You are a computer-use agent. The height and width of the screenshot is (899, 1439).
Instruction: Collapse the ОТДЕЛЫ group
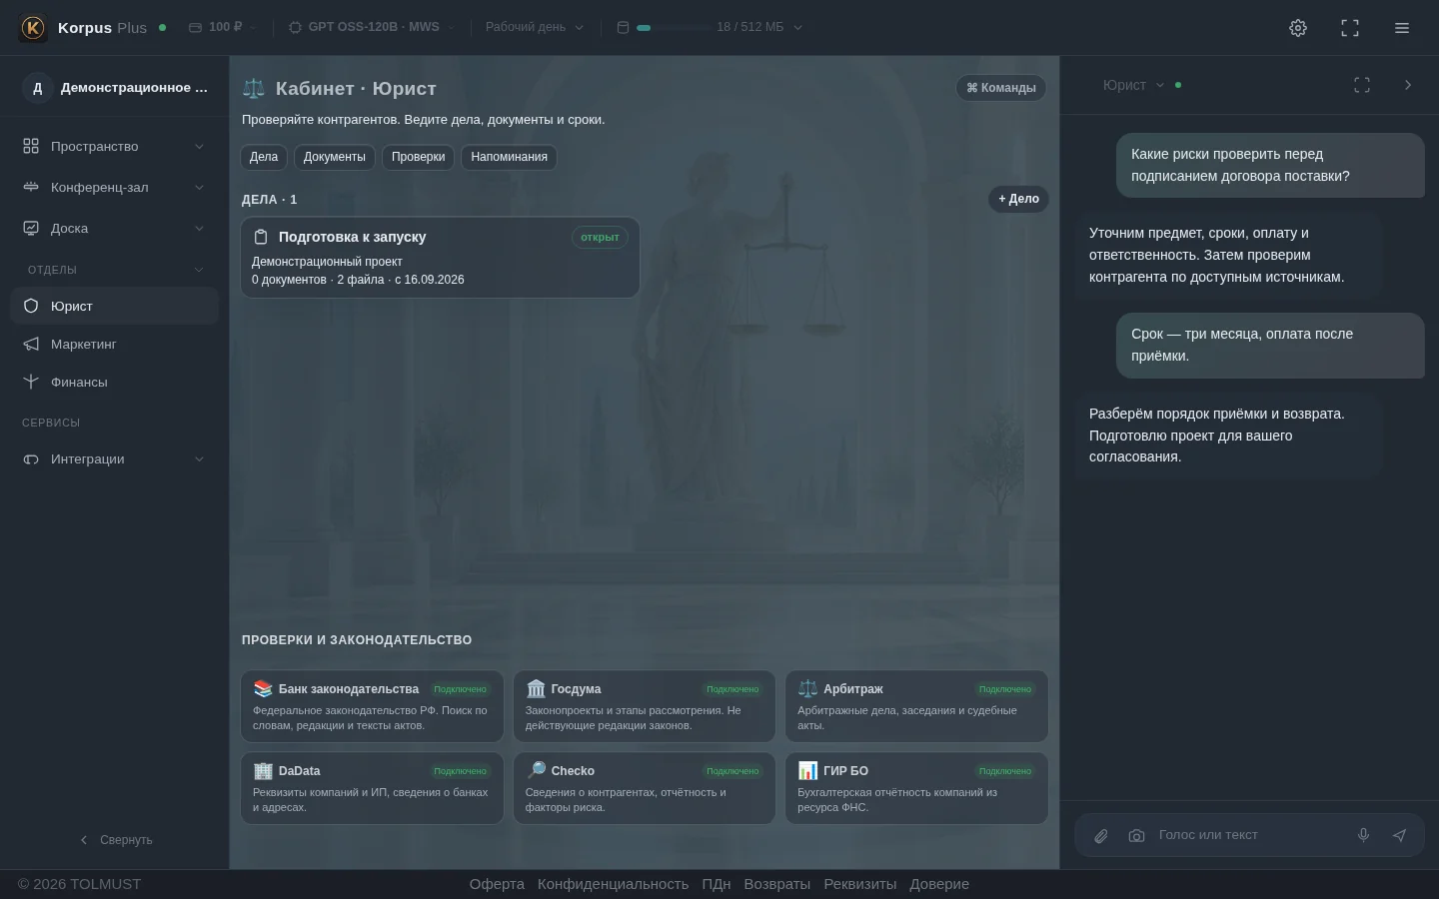coord(114,270)
